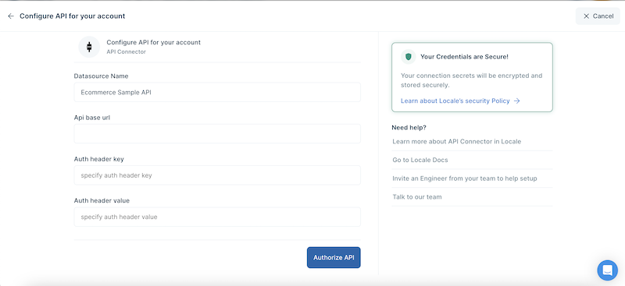Click the 'Auth header value' label
This screenshot has height=286, width=625.
(102, 200)
